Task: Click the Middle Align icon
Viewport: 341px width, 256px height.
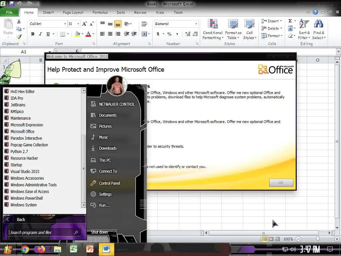Action: (110, 24)
